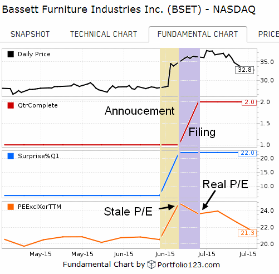Click the 30.0 price axis label
Image resolution: width=279 pixels, height=274 pixels.
pos(267,81)
